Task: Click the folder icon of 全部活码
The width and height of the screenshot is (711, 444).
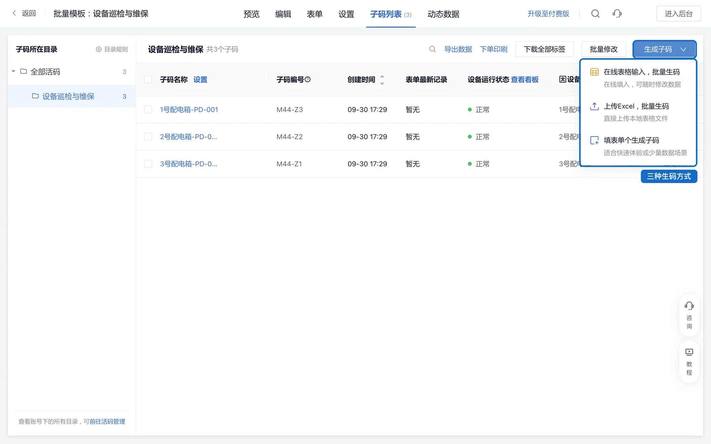Action: coord(24,71)
